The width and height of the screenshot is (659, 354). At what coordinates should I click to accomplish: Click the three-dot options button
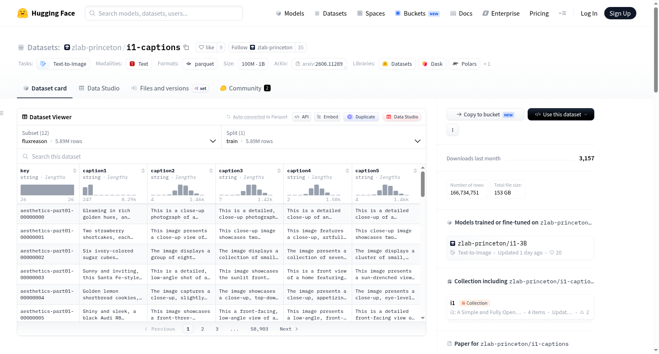point(453,130)
